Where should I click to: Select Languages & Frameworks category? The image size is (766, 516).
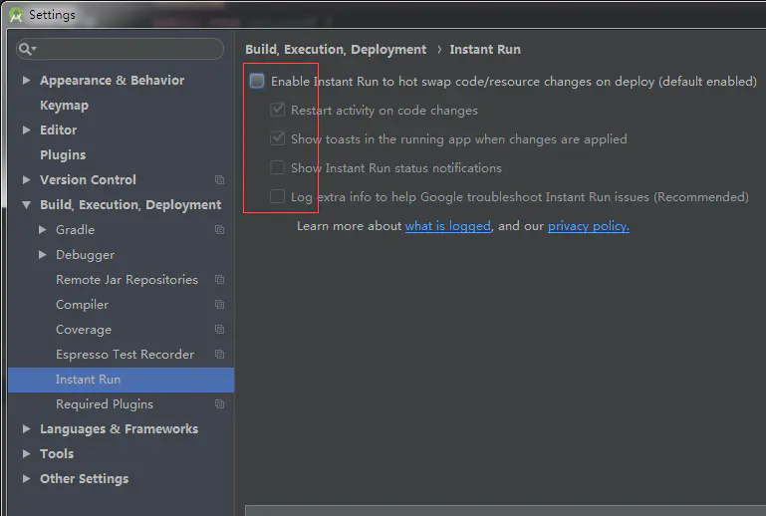tap(120, 429)
